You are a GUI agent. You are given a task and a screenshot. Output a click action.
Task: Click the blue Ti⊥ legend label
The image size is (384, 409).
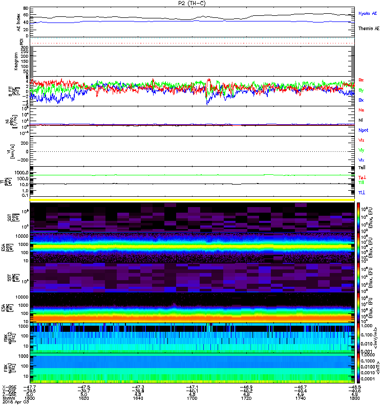click(x=361, y=193)
